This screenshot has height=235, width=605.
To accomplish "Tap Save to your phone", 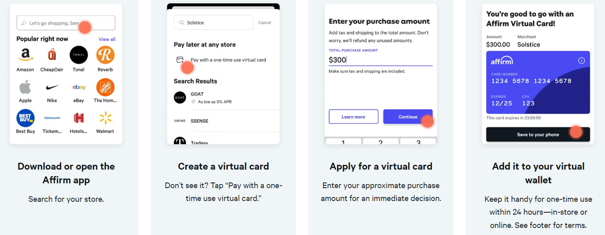I will click(538, 134).
